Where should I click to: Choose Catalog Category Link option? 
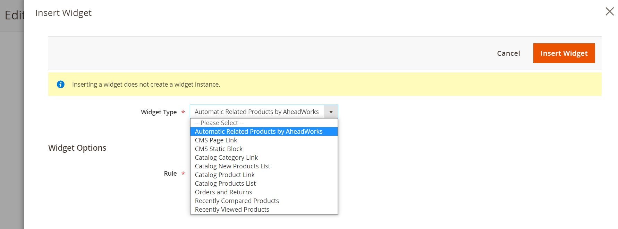[x=264, y=158]
